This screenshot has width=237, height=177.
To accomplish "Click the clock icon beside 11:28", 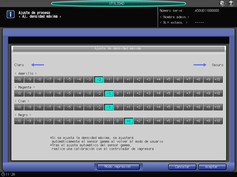I will pyautogui.click(x=3, y=174).
